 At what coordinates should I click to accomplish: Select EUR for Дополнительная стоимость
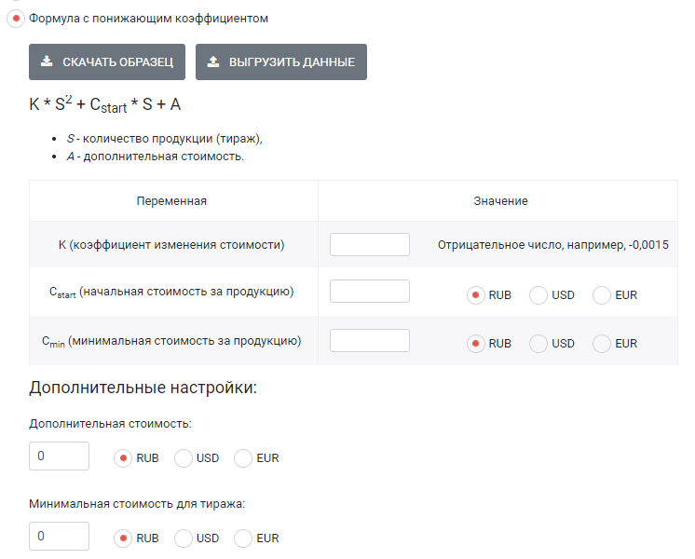(243, 458)
